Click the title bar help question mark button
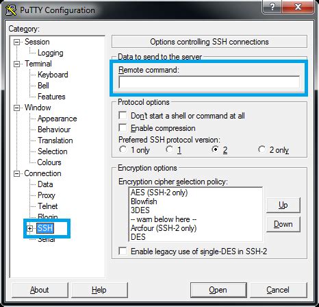The width and height of the screenshot is (319, 307). coord(272,7)
